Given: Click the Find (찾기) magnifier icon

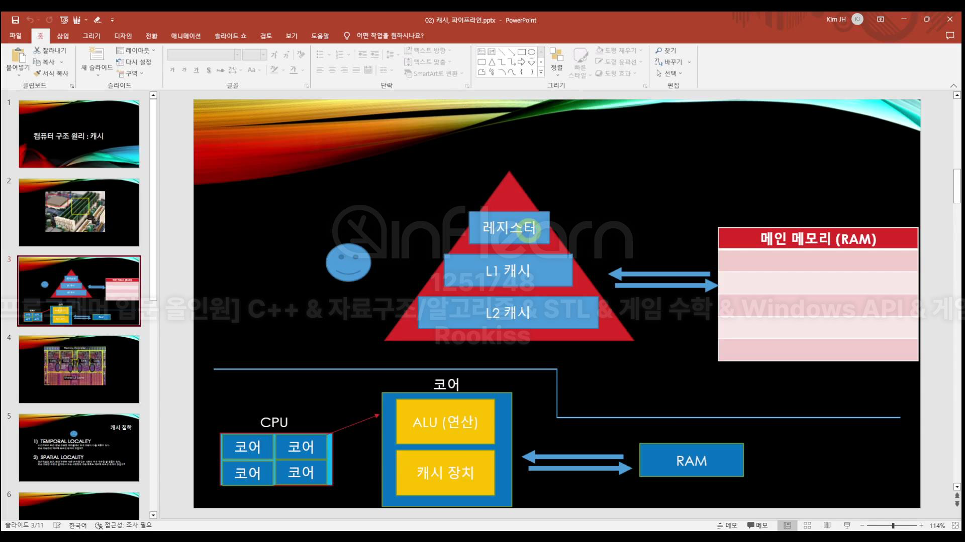Looking at the screenshot, I should pyautogui.click(x=659, y=50).
